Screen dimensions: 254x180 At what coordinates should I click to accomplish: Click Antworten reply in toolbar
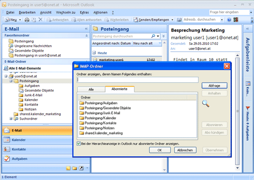(58, 20)
